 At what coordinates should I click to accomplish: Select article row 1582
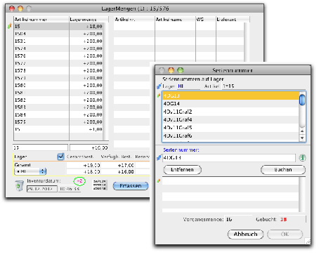click(x=58, y=100)
